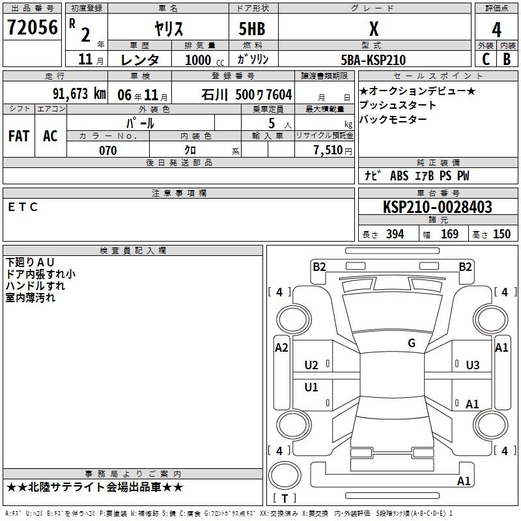Click the 譲渡書類期限 header

324,76
